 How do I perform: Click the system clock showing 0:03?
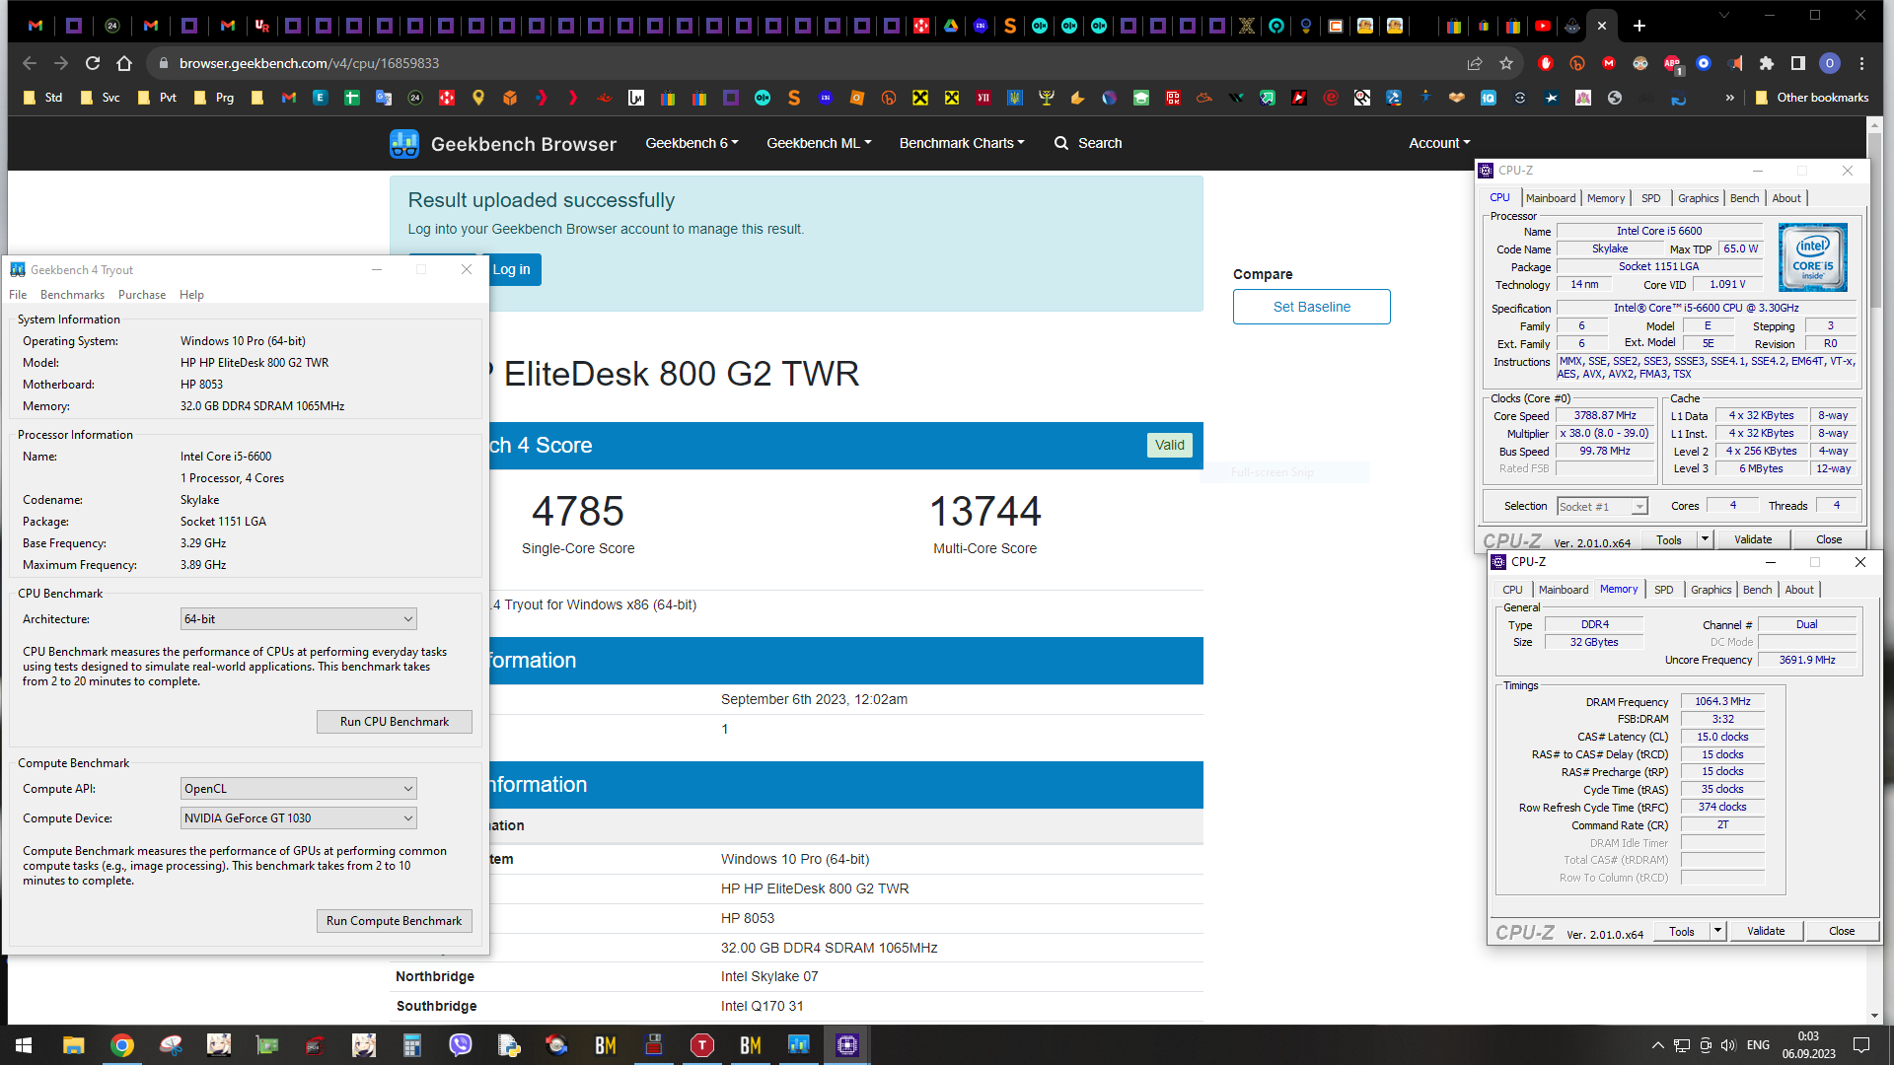(x=1808, y=1036)
